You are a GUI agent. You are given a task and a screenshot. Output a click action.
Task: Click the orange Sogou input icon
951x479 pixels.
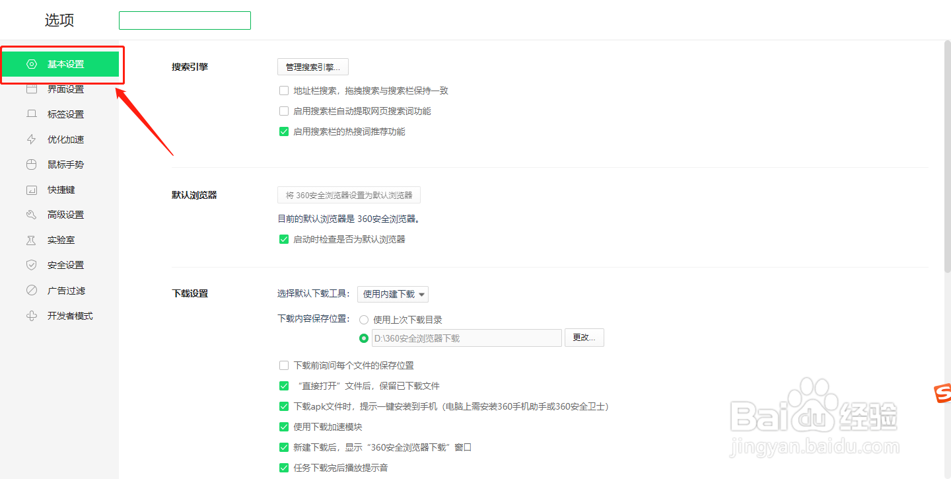coord(942,394)
